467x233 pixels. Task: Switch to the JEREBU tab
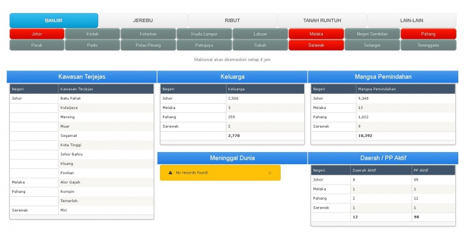143,20
